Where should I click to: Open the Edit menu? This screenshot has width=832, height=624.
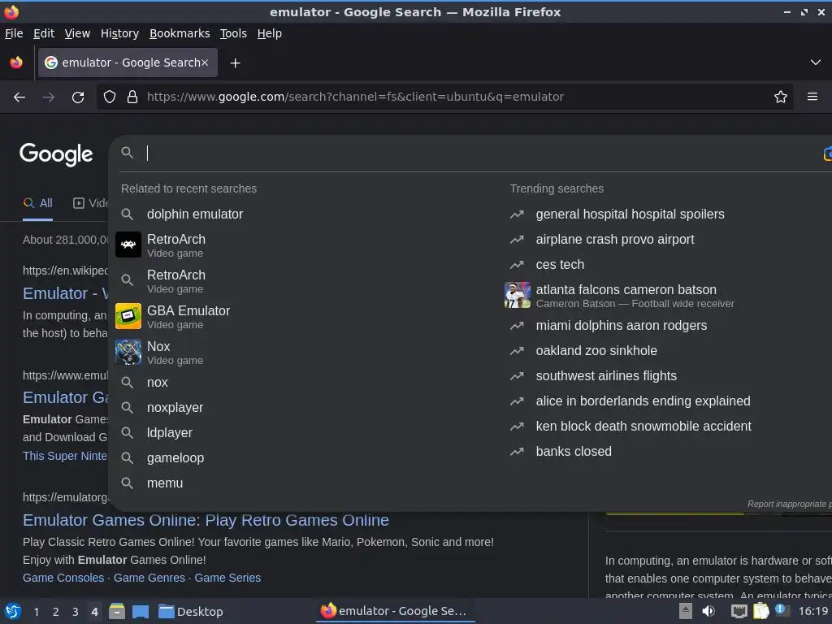click(x=44, y=33)
